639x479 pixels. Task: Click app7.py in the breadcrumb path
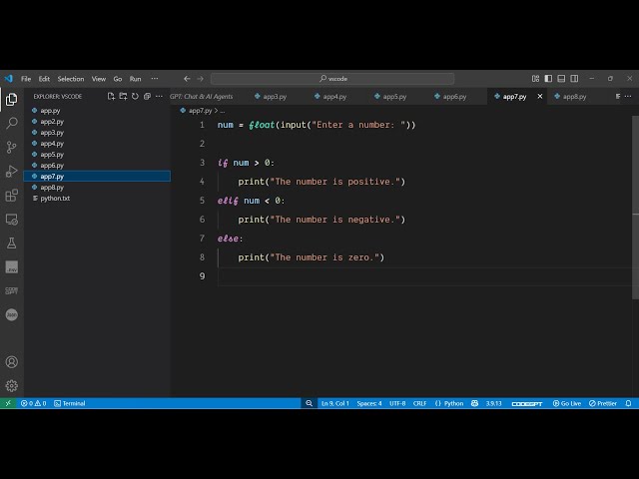[x=200, y=111]
